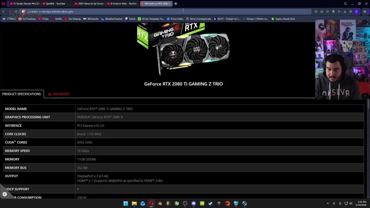Open 17TRACK bookmark

(x=10, y=19)
